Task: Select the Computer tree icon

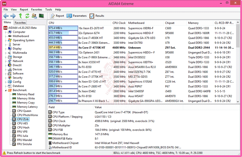Action: point(10,32)
